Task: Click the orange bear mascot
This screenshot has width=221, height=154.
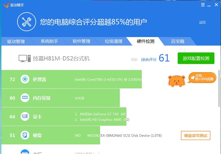Action: click(177, 81)
